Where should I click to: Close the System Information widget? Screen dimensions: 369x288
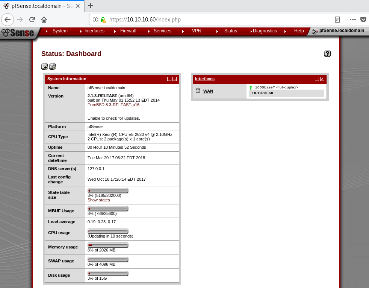point(175,79)
